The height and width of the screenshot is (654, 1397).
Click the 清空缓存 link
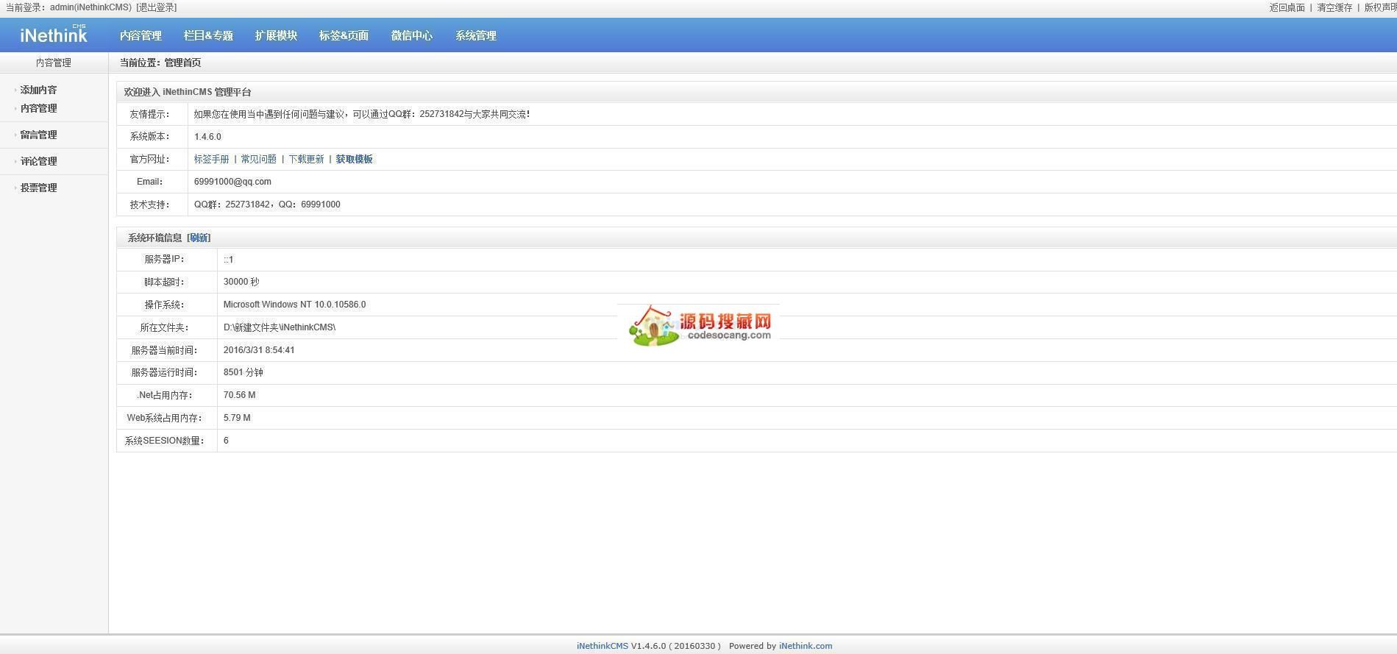1334,7
